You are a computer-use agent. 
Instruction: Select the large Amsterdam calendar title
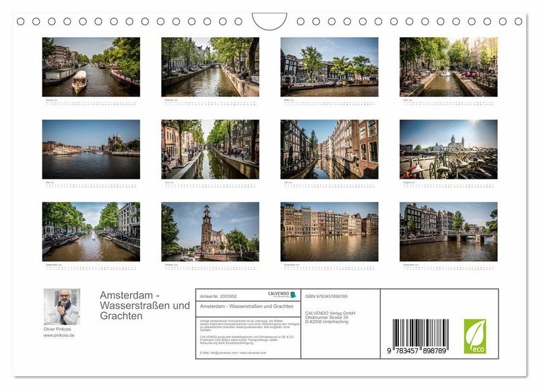coord(144,305)
